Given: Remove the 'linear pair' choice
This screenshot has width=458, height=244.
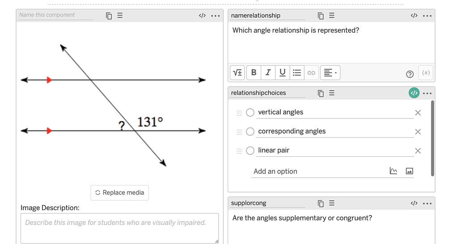Looking at the screenshot, I should tap(418, 151).
